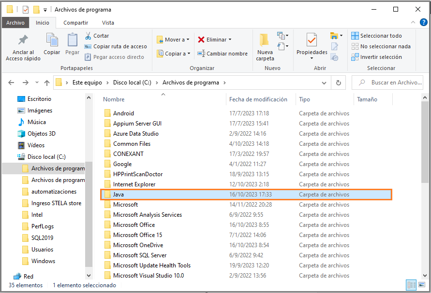The image size is (431, 293).
Task: Create a folder with Nueva carpeta
Action: [x=265, y=47]
